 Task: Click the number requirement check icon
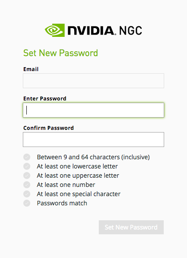(27, 185)
